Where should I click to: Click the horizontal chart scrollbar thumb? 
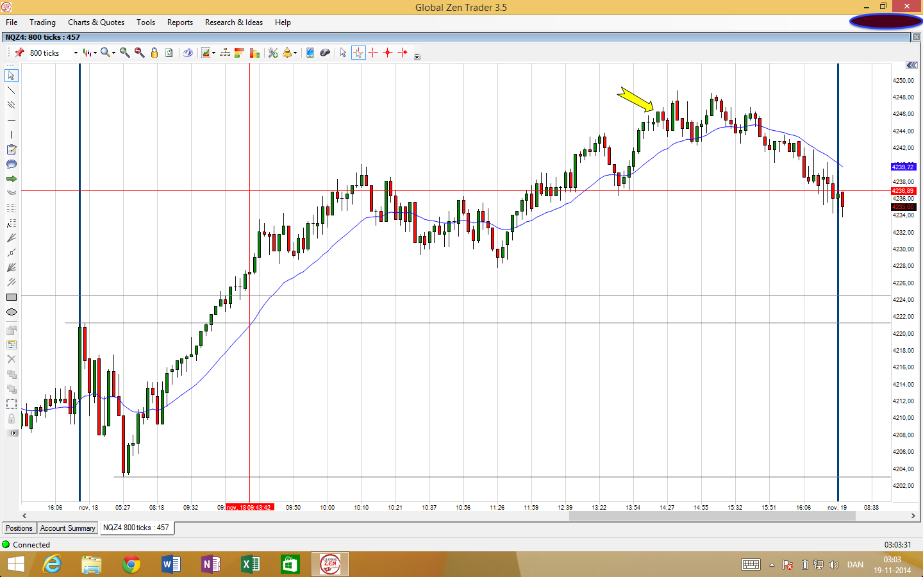point(711,515)
